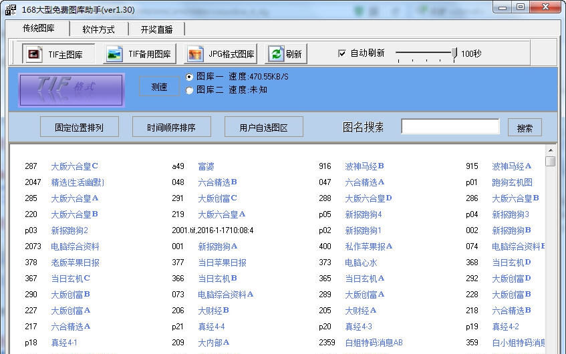Open the 大内部A link

[x=214, y=343]
